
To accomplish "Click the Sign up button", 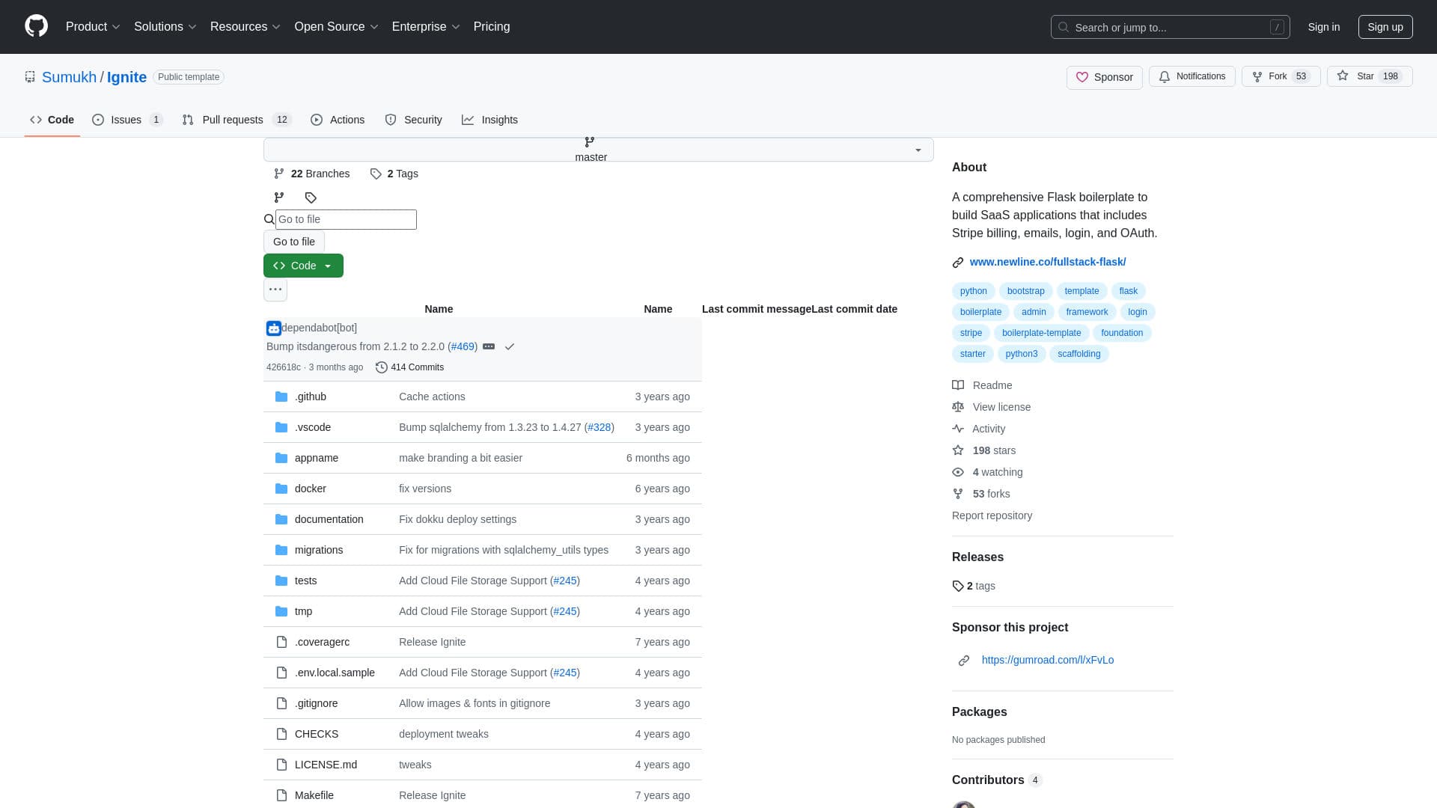I will (1385, 27).
